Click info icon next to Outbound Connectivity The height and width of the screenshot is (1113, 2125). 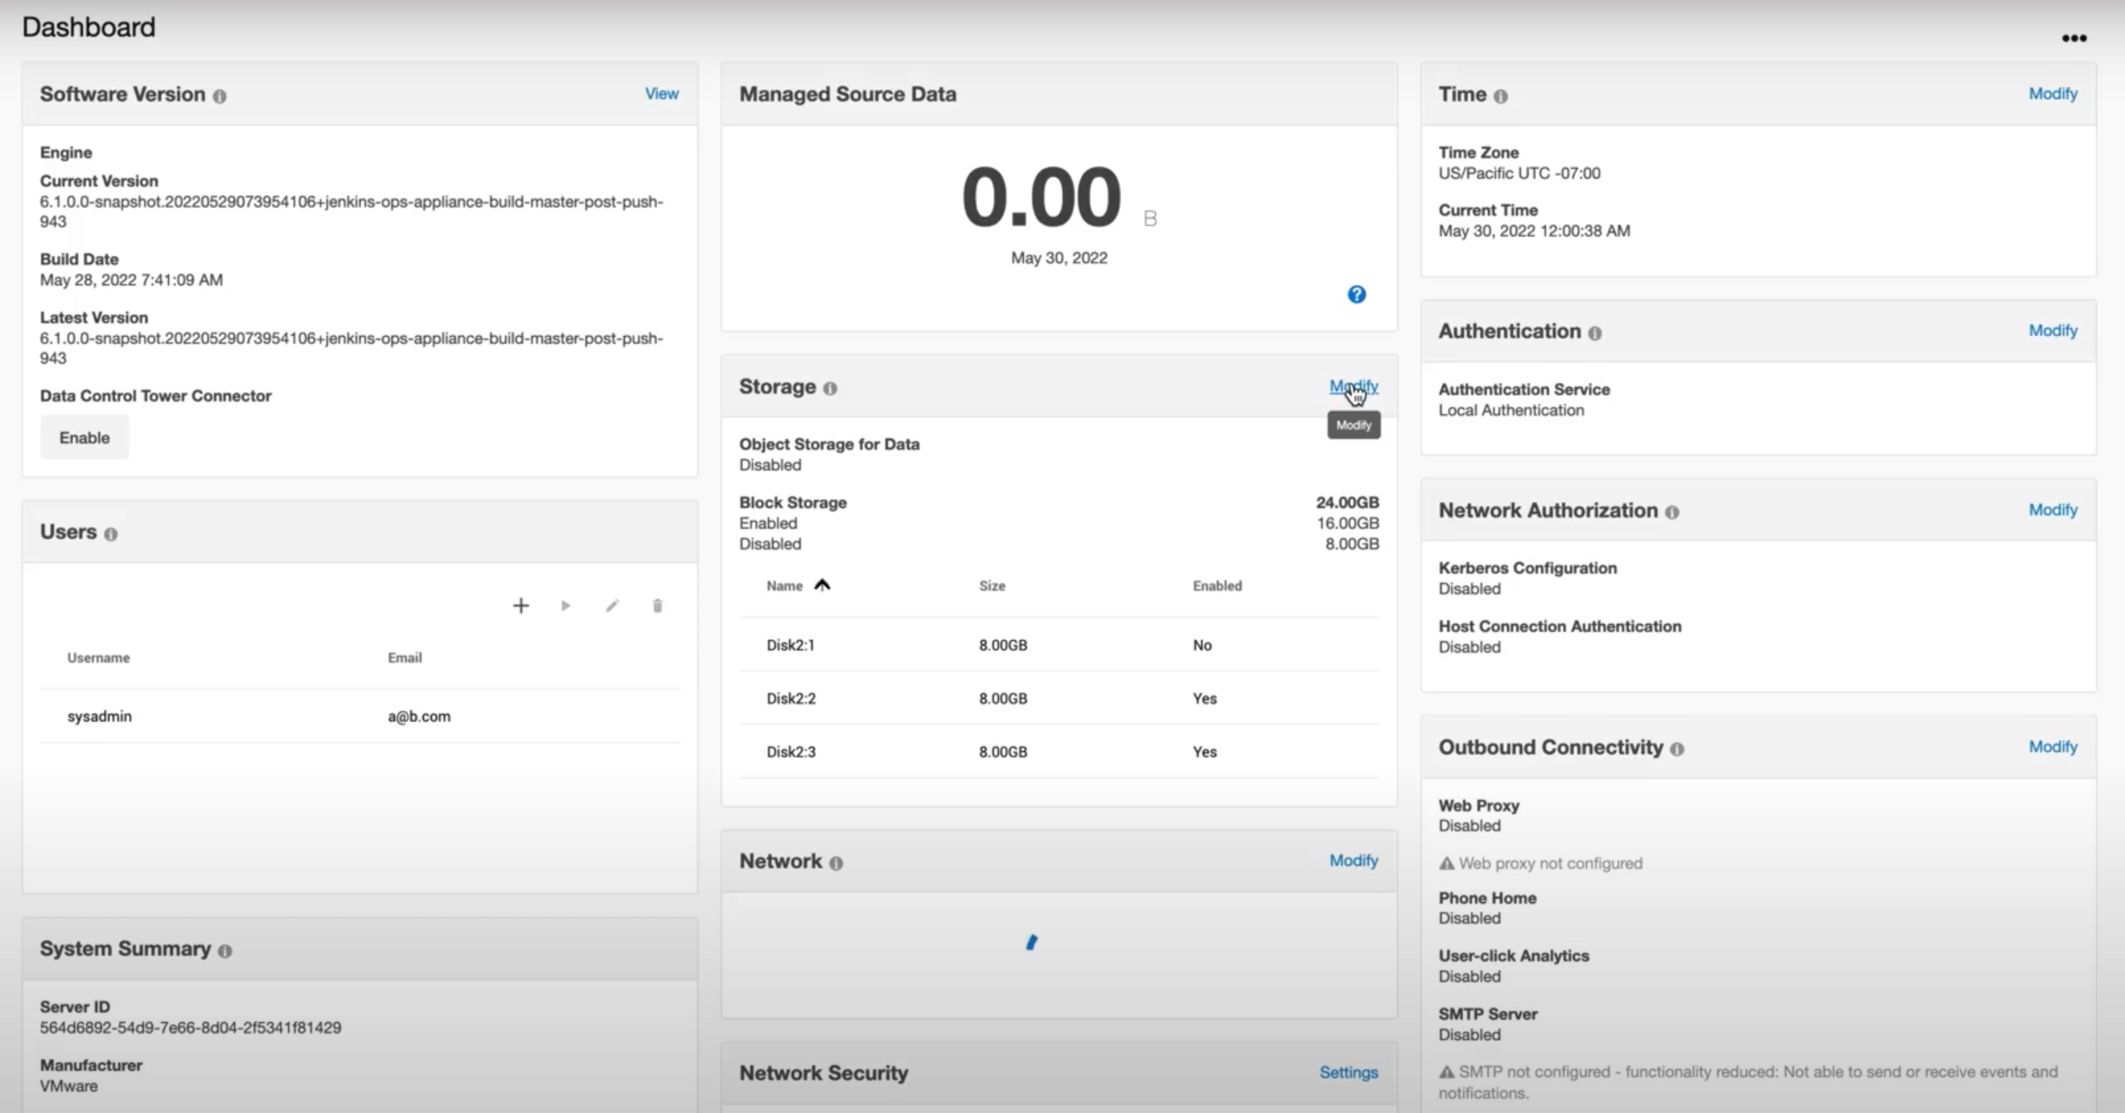coord(1676,749)
